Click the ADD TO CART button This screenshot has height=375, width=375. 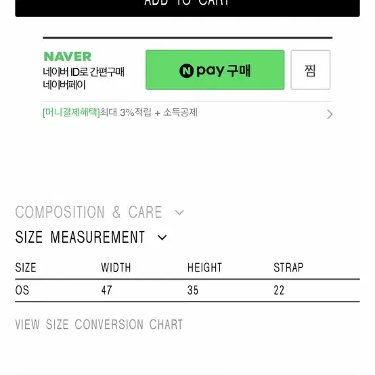(x=187, y=7)
